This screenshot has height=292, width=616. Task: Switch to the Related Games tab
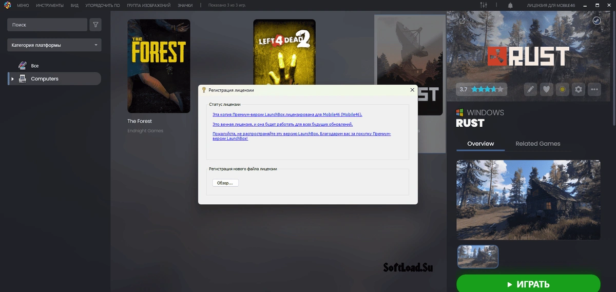[x=538, y=144]
